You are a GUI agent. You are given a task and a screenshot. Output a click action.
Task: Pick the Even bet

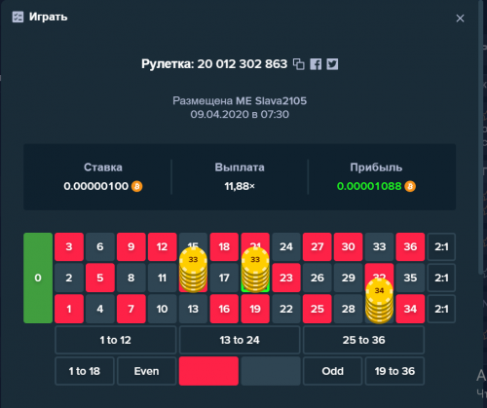pyautogui.click(x=147, y=371)
